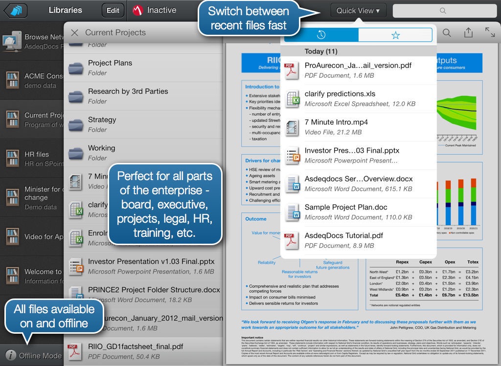501x366 pixels.
Task: Tap the info icon beside Offline Mode
Action: (x=11, y=355)
